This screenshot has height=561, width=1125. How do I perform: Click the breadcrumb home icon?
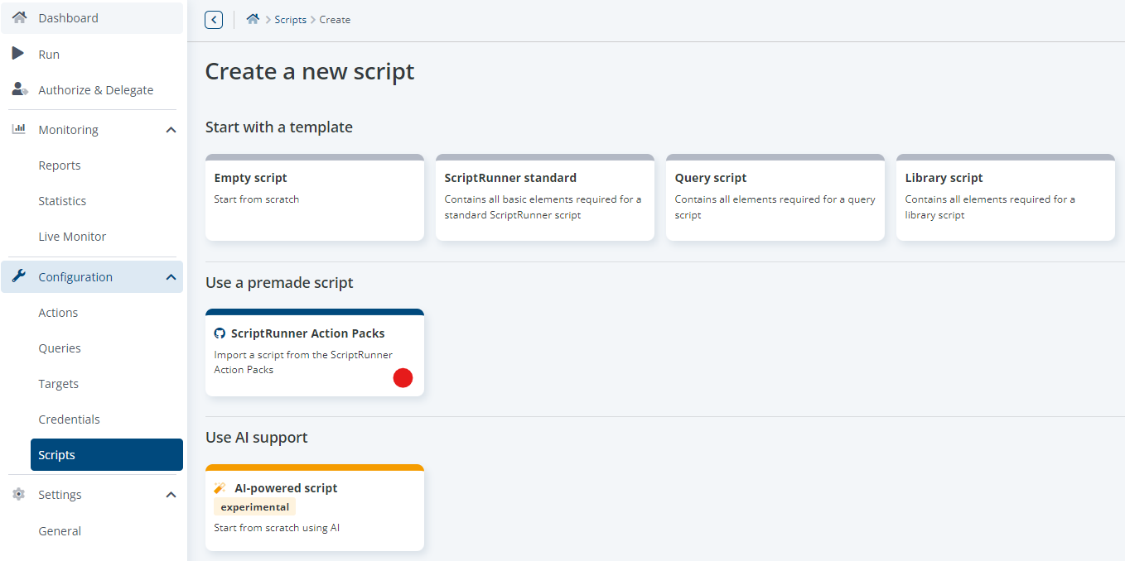coord(253,19)
